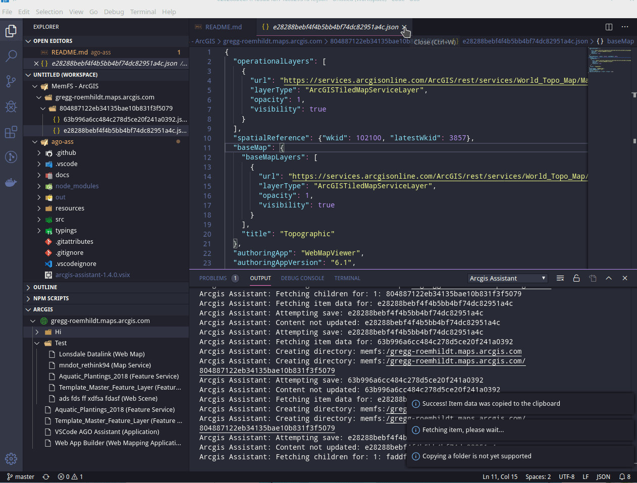Change the JSON language mode

pos(603,476)
